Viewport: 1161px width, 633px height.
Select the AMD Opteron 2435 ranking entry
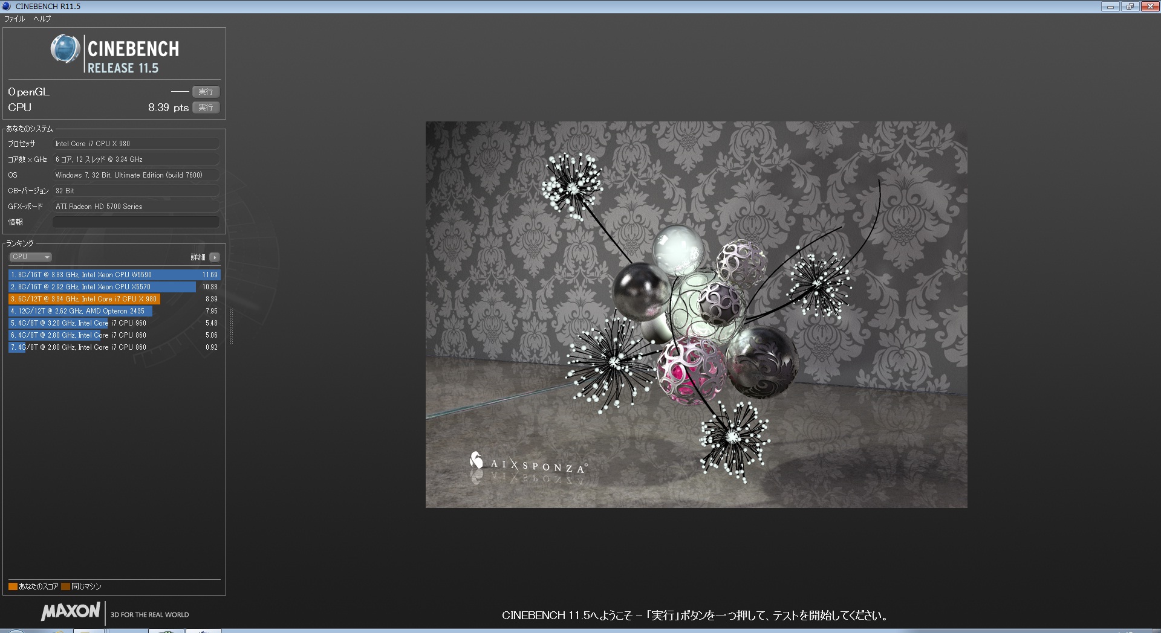[x=114, y=311]
